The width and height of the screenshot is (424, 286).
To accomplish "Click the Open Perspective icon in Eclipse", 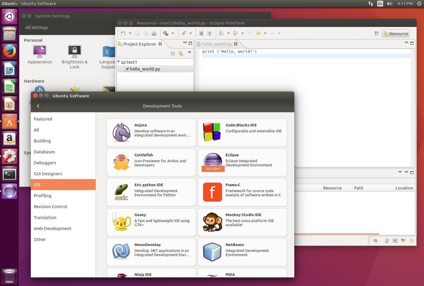I will coord(377,34).
